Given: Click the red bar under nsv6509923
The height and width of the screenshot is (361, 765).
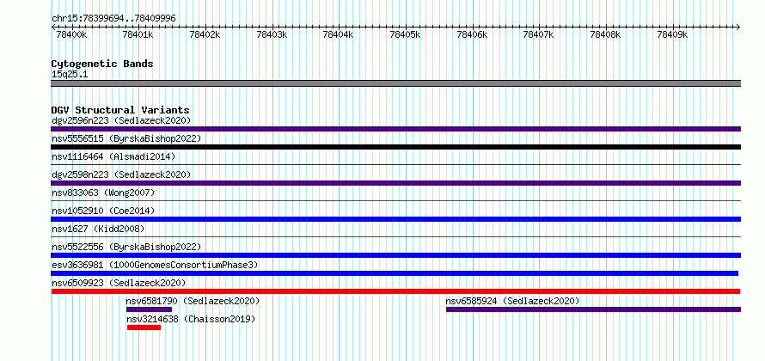Looking at the screenshot, I should pos(395,291).
